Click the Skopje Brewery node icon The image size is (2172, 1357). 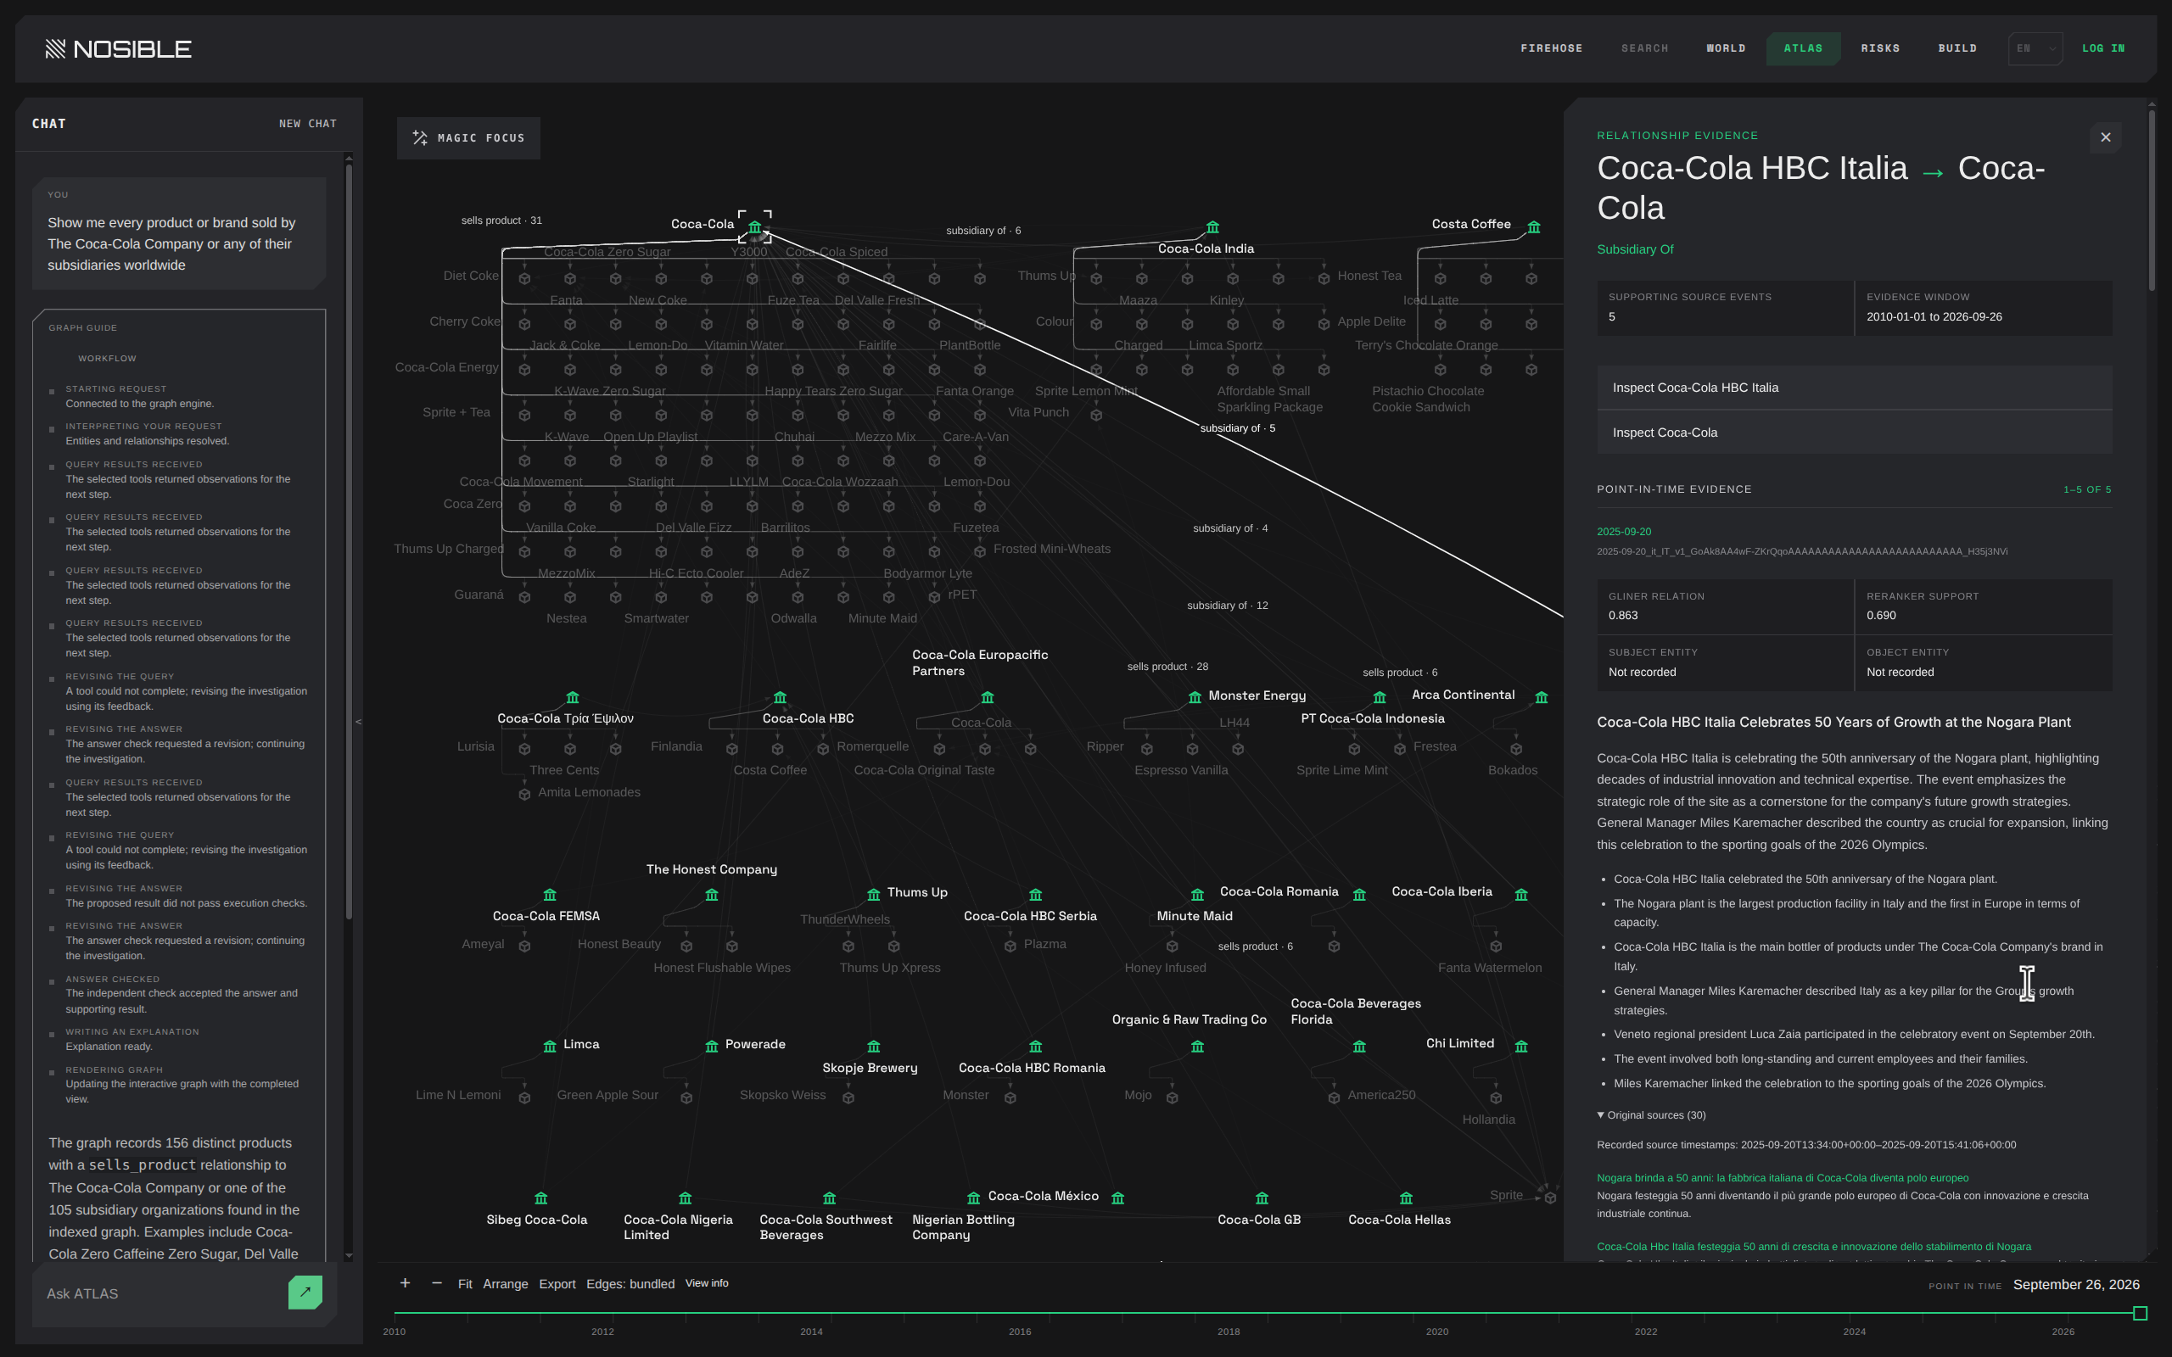tap(873, 1047)
